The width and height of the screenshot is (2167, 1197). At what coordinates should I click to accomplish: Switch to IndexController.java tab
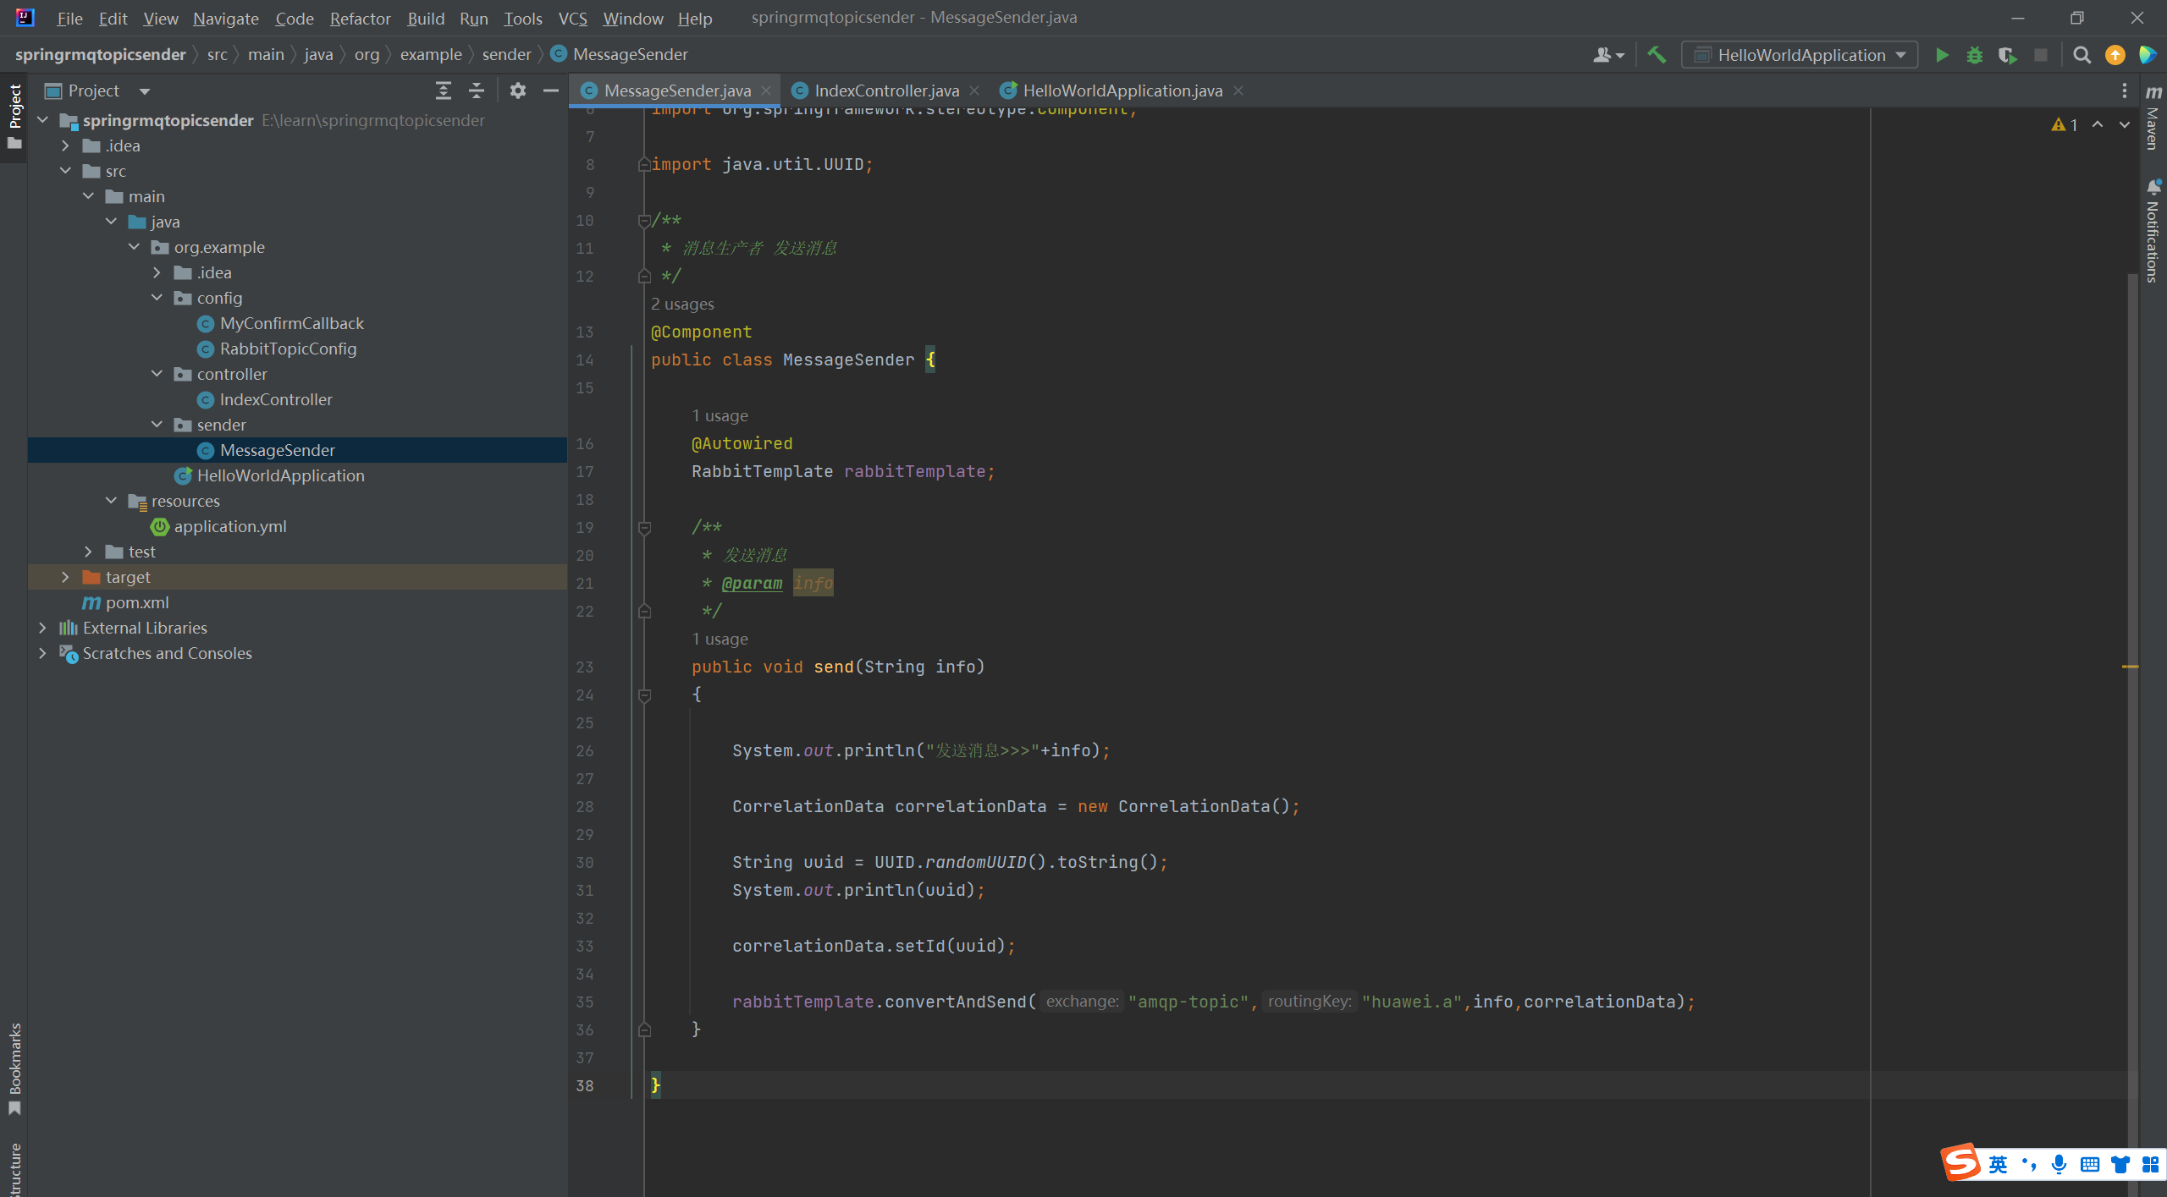[x=886, y=91]
